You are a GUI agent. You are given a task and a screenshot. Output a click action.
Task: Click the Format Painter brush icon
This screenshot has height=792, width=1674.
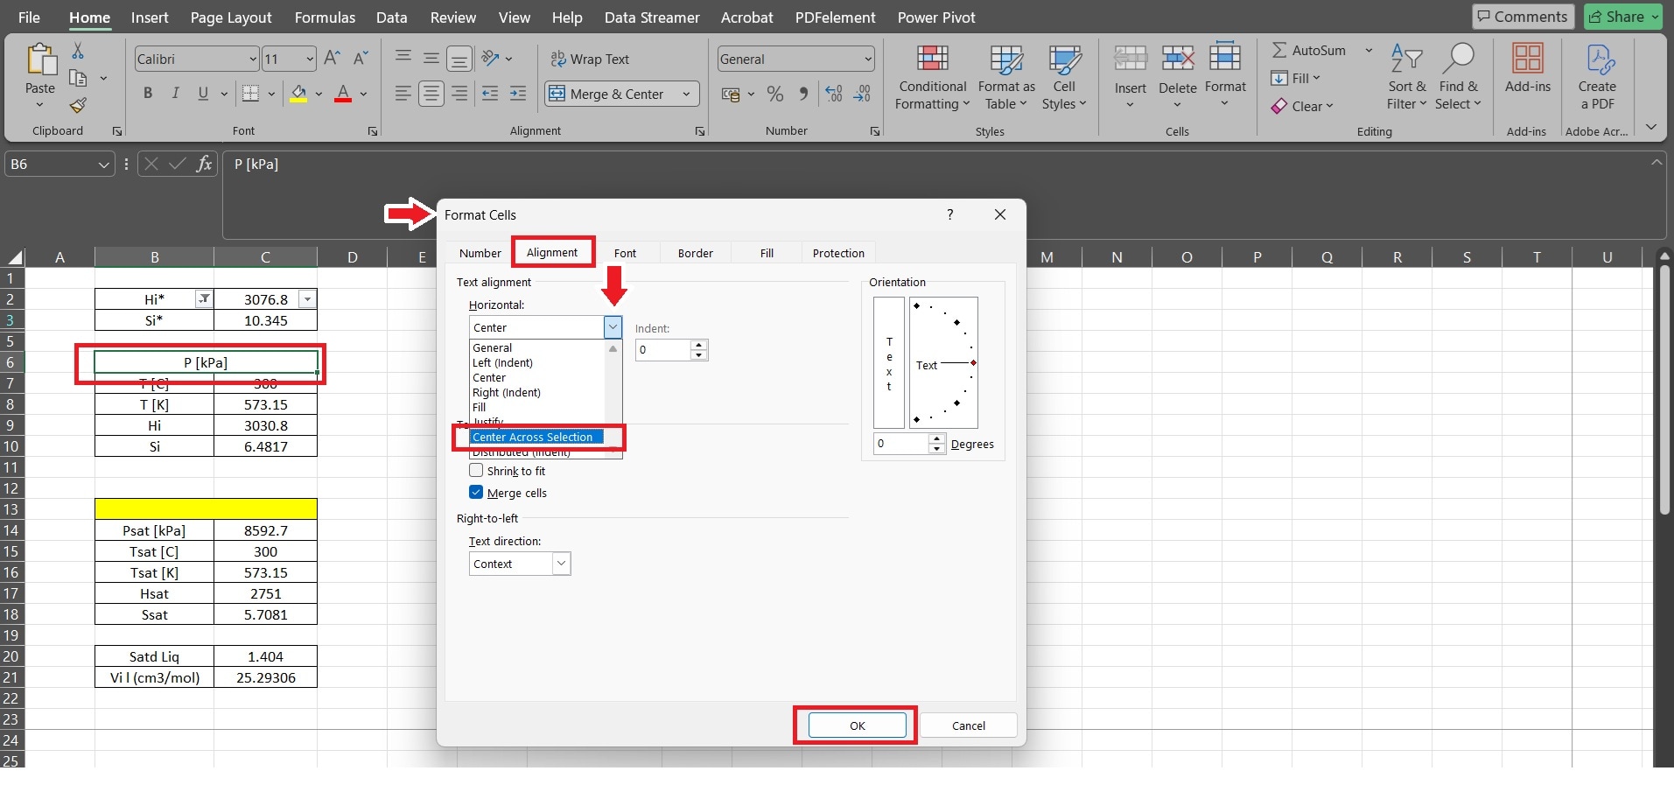click(78, 106)
